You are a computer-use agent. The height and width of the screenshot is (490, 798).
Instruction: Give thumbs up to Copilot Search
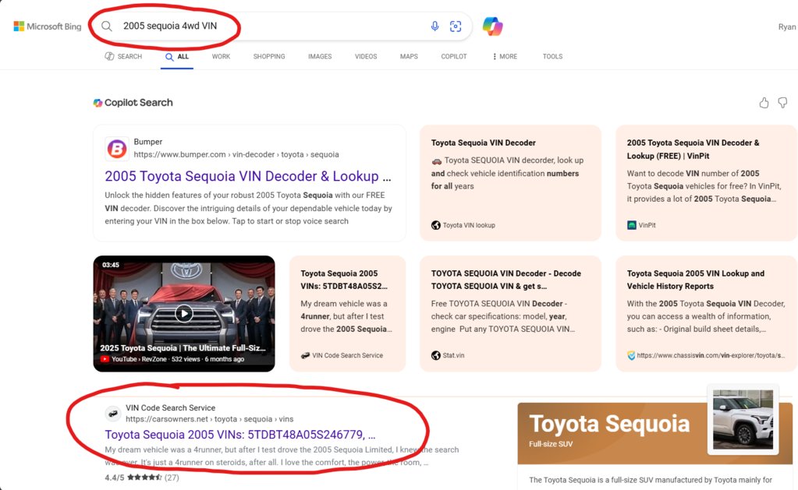(x=764, y=103)
